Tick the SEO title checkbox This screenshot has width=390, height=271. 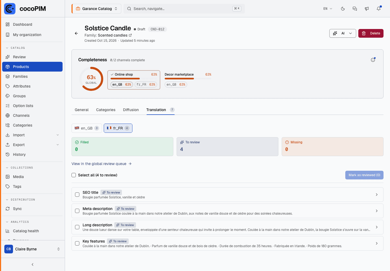point(77,195)
